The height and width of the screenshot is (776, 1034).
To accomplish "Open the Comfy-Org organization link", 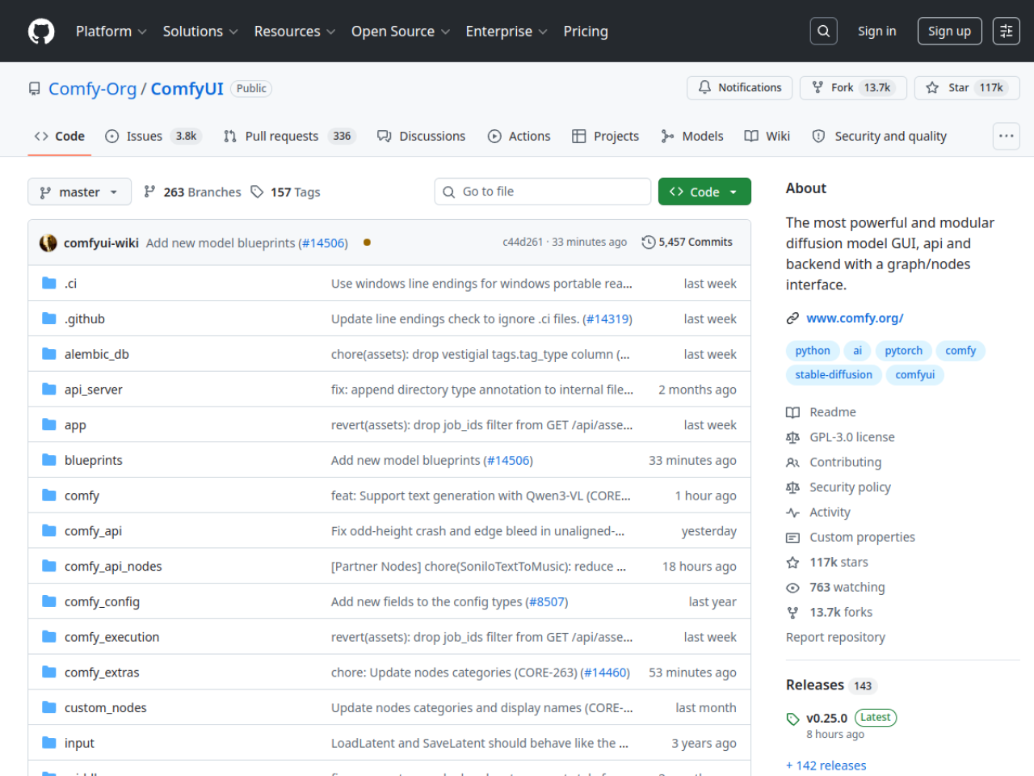I will (x=93, y=89).
